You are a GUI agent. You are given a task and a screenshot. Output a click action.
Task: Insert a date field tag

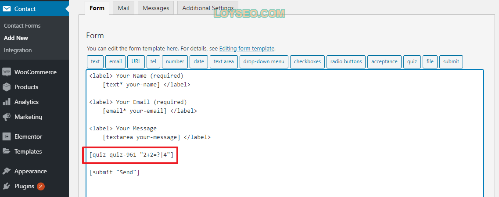(x=199, y=62)
